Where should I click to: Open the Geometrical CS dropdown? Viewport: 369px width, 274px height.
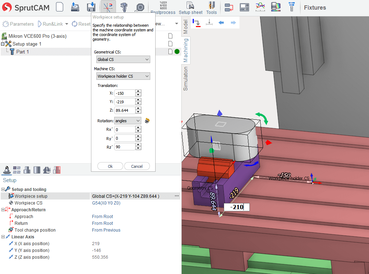tap(123, 60)
